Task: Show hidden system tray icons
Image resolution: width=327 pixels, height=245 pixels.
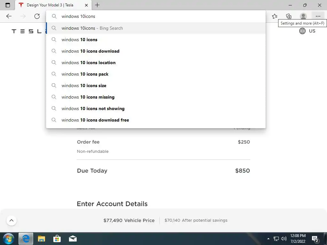Action: (268, 239)
